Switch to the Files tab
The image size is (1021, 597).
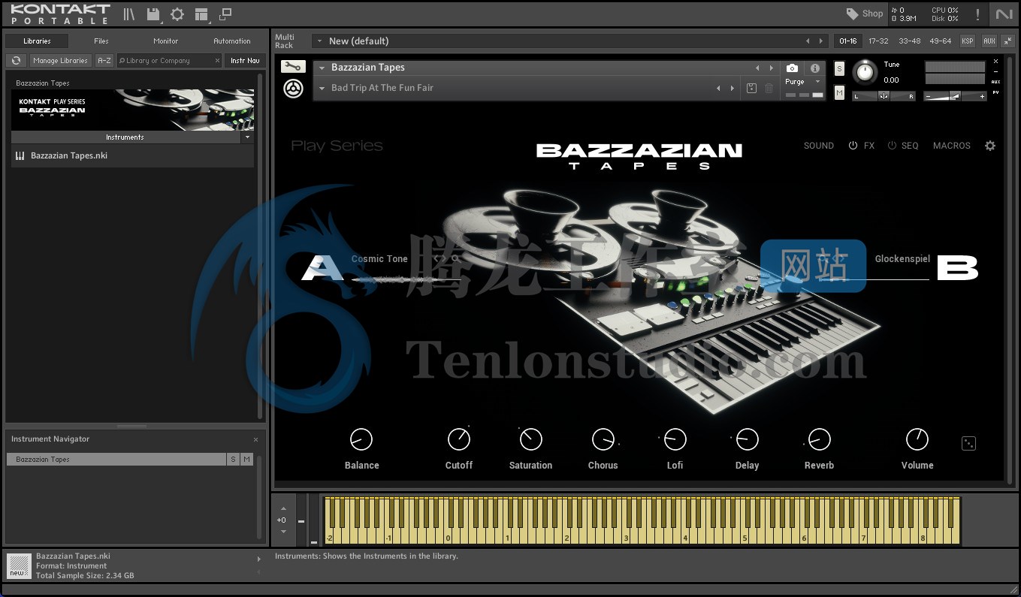click(101, 41)
